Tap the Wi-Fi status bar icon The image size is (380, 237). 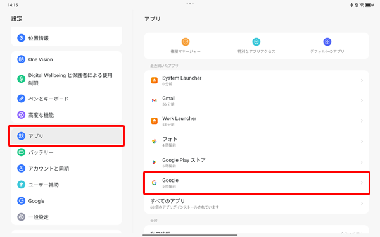point(362,5)
